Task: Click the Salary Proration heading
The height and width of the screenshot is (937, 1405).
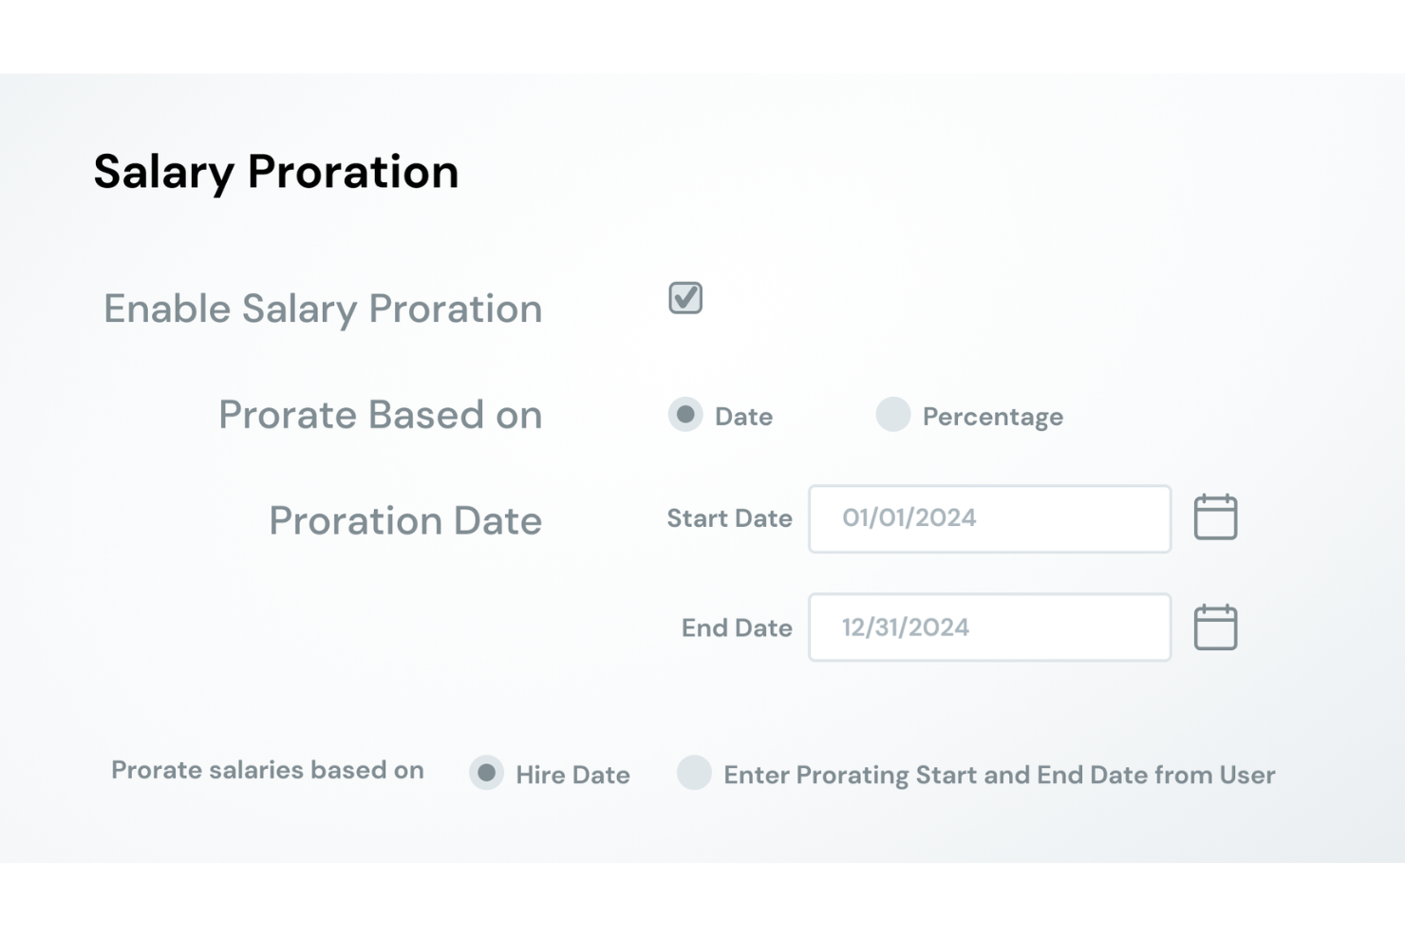Action: tap(276, 171)
